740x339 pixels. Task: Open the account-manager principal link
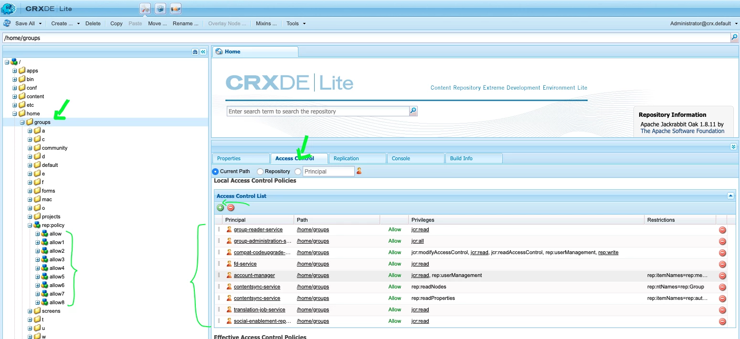click(254, 276)
